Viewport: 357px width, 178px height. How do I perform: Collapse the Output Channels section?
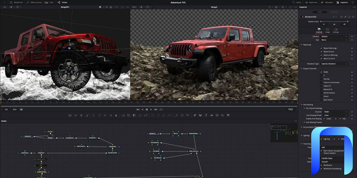[x=302, y=69]
